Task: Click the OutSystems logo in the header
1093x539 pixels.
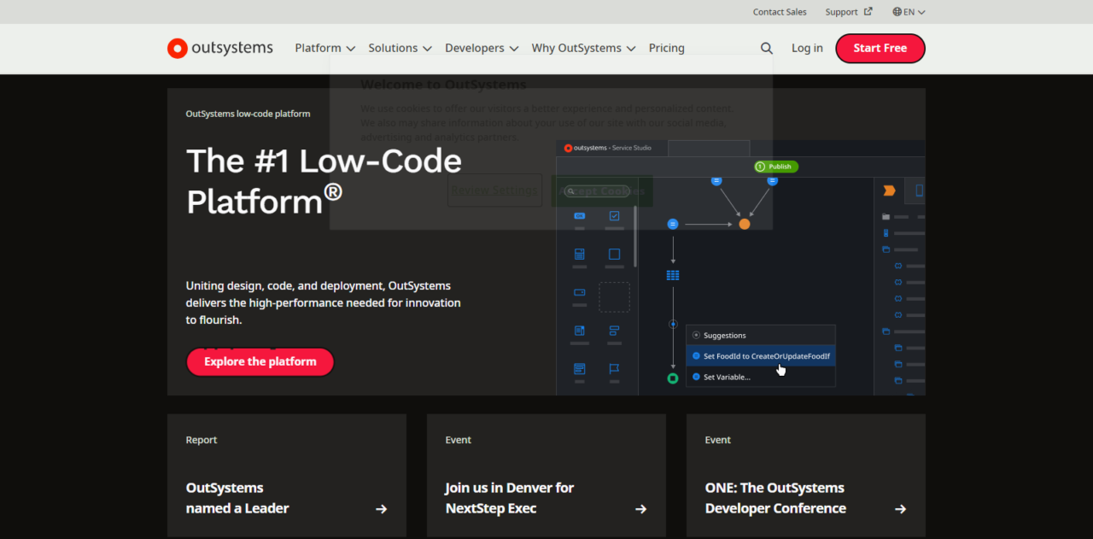Action: coord(220,49)
